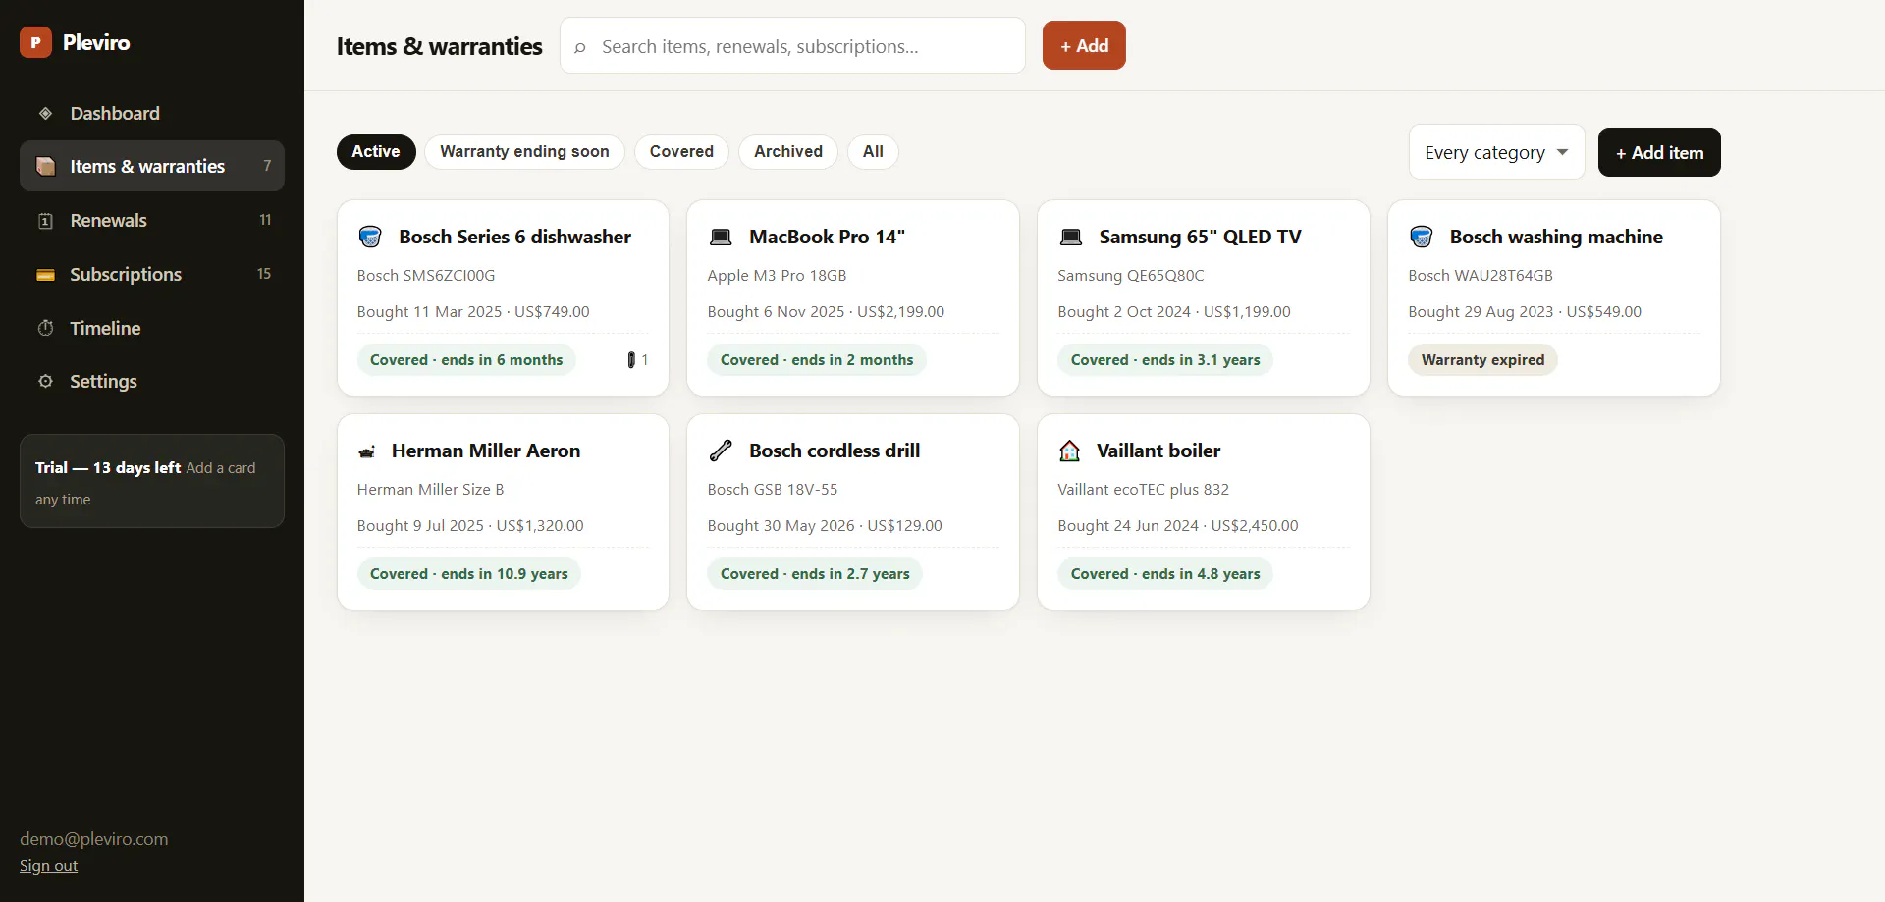Click the Sign out link
Image resolution: width=1885 pixels, height=902 pixels.
pos(48,866)
